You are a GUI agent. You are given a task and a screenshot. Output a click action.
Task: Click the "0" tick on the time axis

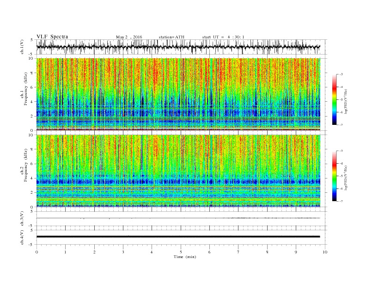click(37, 252)
